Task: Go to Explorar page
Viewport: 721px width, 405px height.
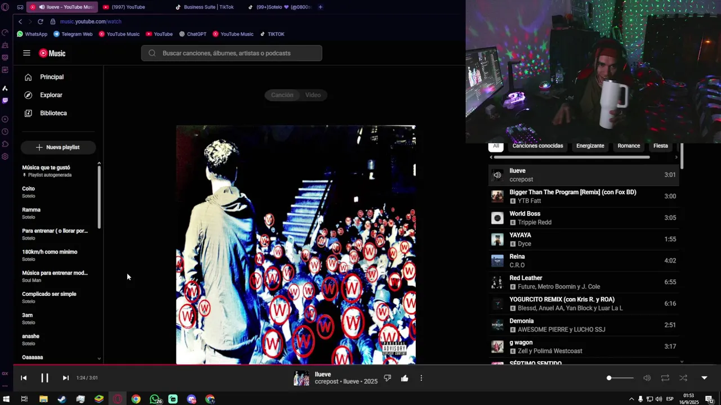Action: pos(51,95)
